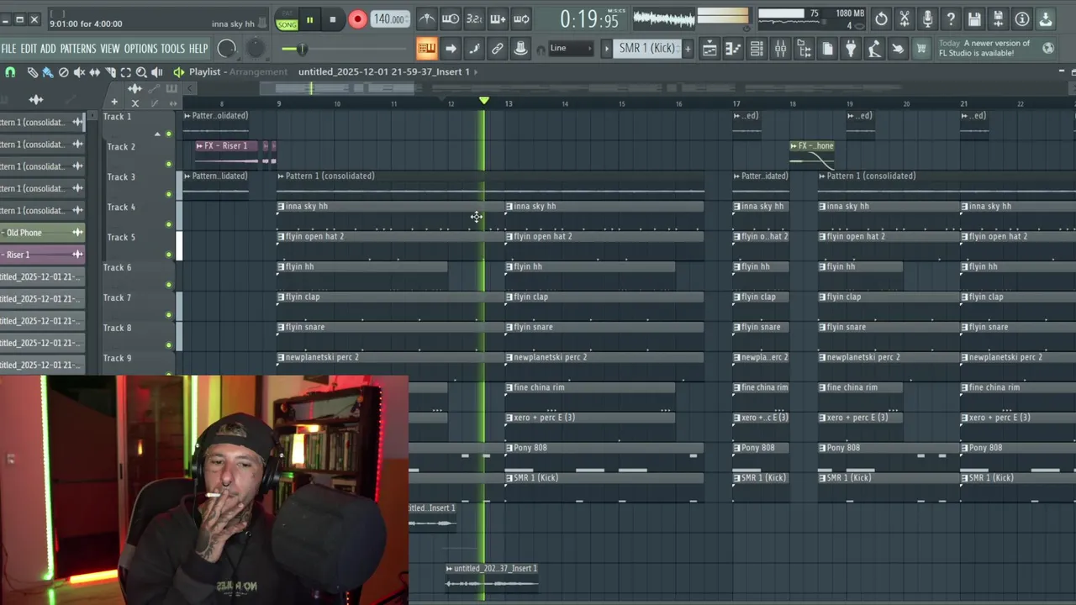Open Old Phone picker item menu handle
1076x605 pixels.
pos(77,233)
